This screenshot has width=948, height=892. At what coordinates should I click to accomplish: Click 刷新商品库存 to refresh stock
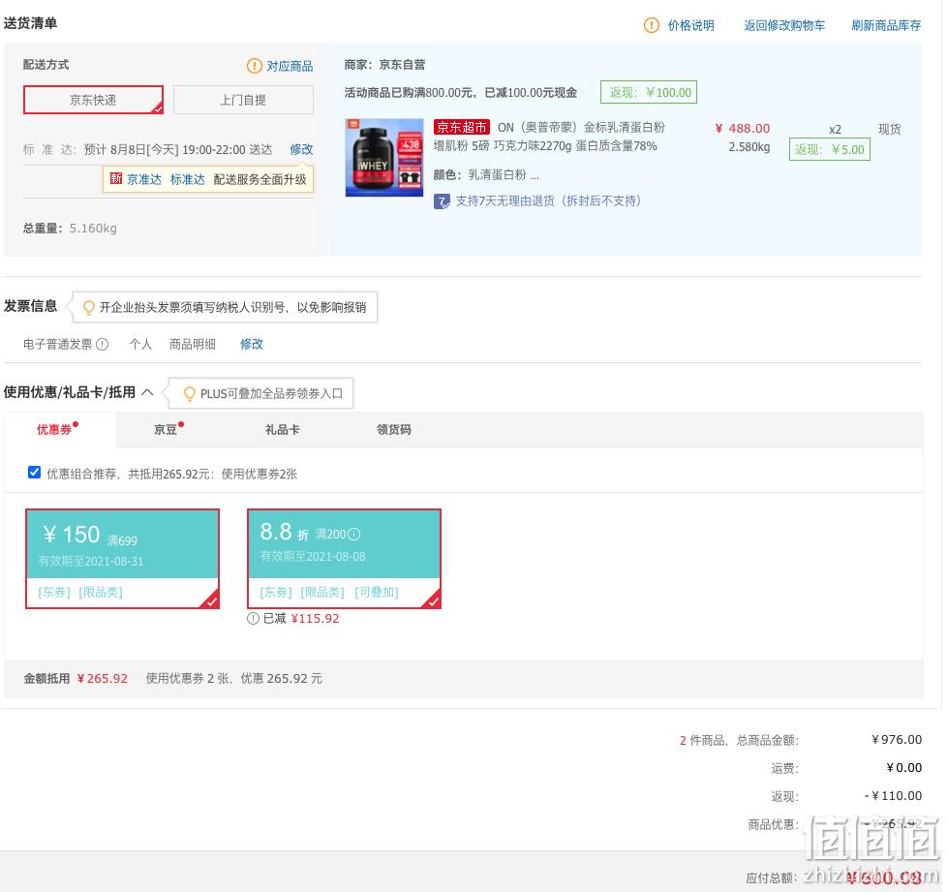point(886,25)
